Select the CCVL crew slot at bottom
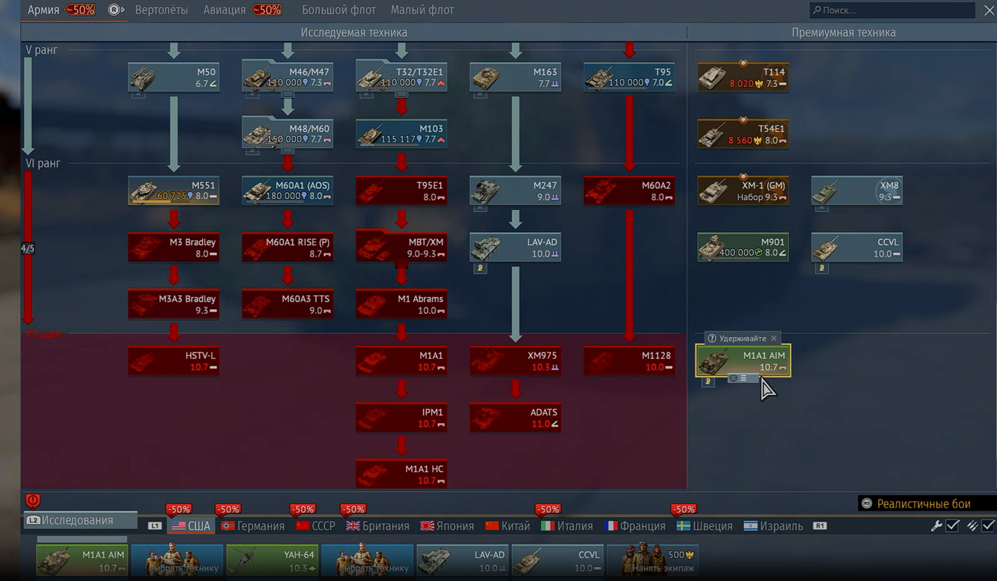Viewport: 997px width, 581px height. tap(558, 561)
